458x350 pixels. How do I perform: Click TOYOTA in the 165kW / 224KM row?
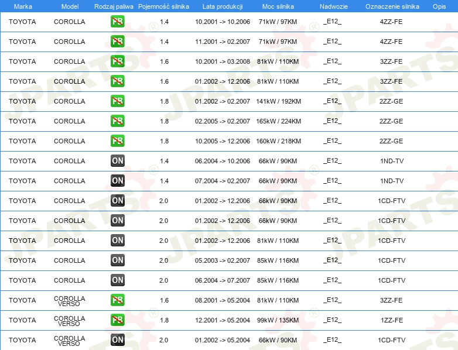[x=22, y=121]
